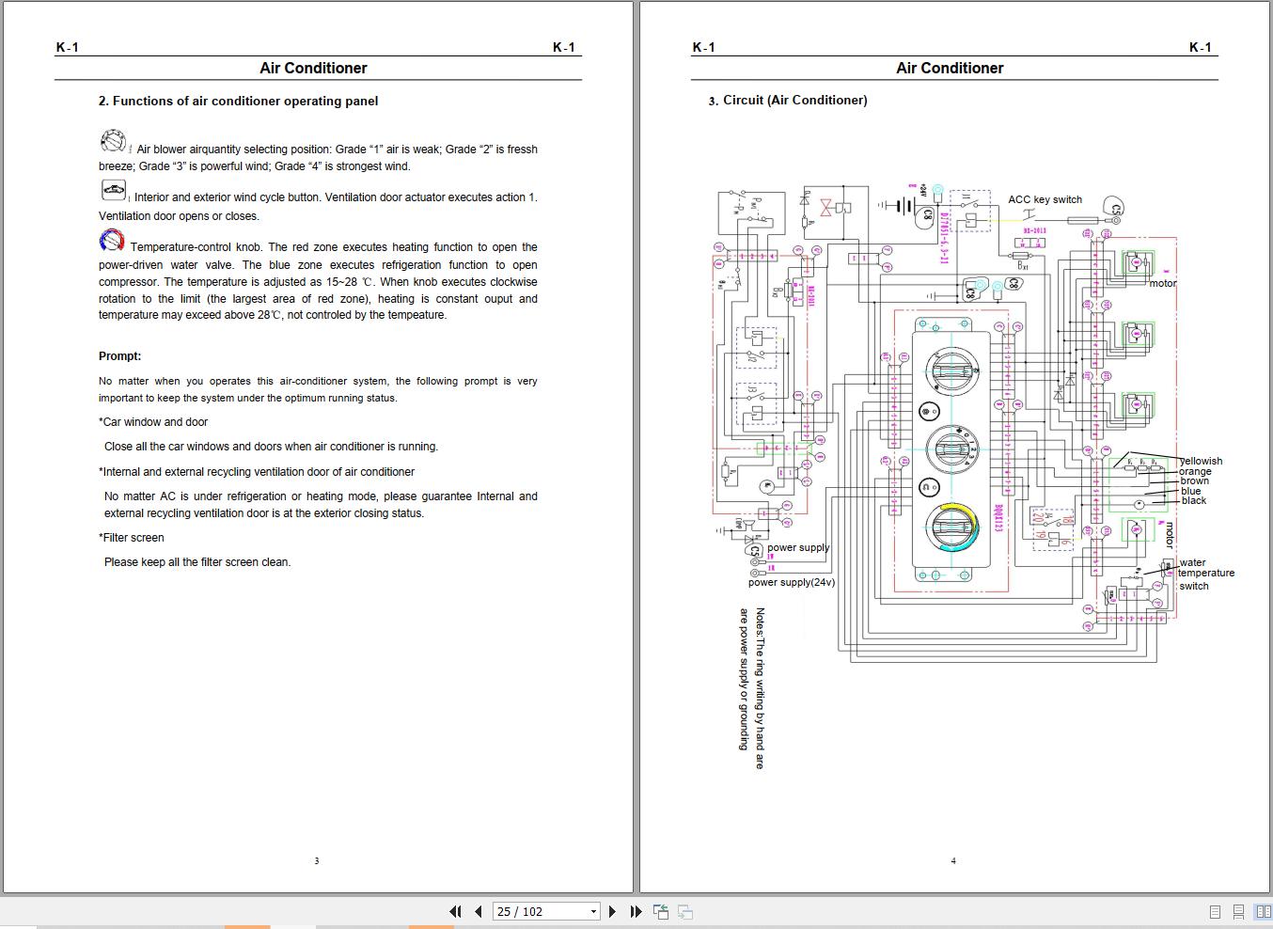The width and height of the screenshot is (1273, 929).
Task: Click the 'ACC key switch' label
Action: point(1045,199)
